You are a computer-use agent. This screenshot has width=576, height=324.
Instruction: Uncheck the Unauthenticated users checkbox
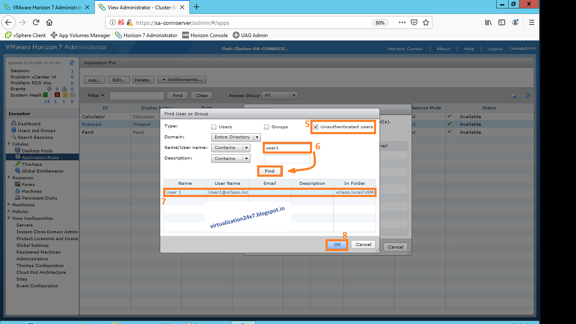pyautogui.click(x=316, y=127)
